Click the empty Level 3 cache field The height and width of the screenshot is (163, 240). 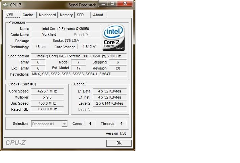point(110,109)
